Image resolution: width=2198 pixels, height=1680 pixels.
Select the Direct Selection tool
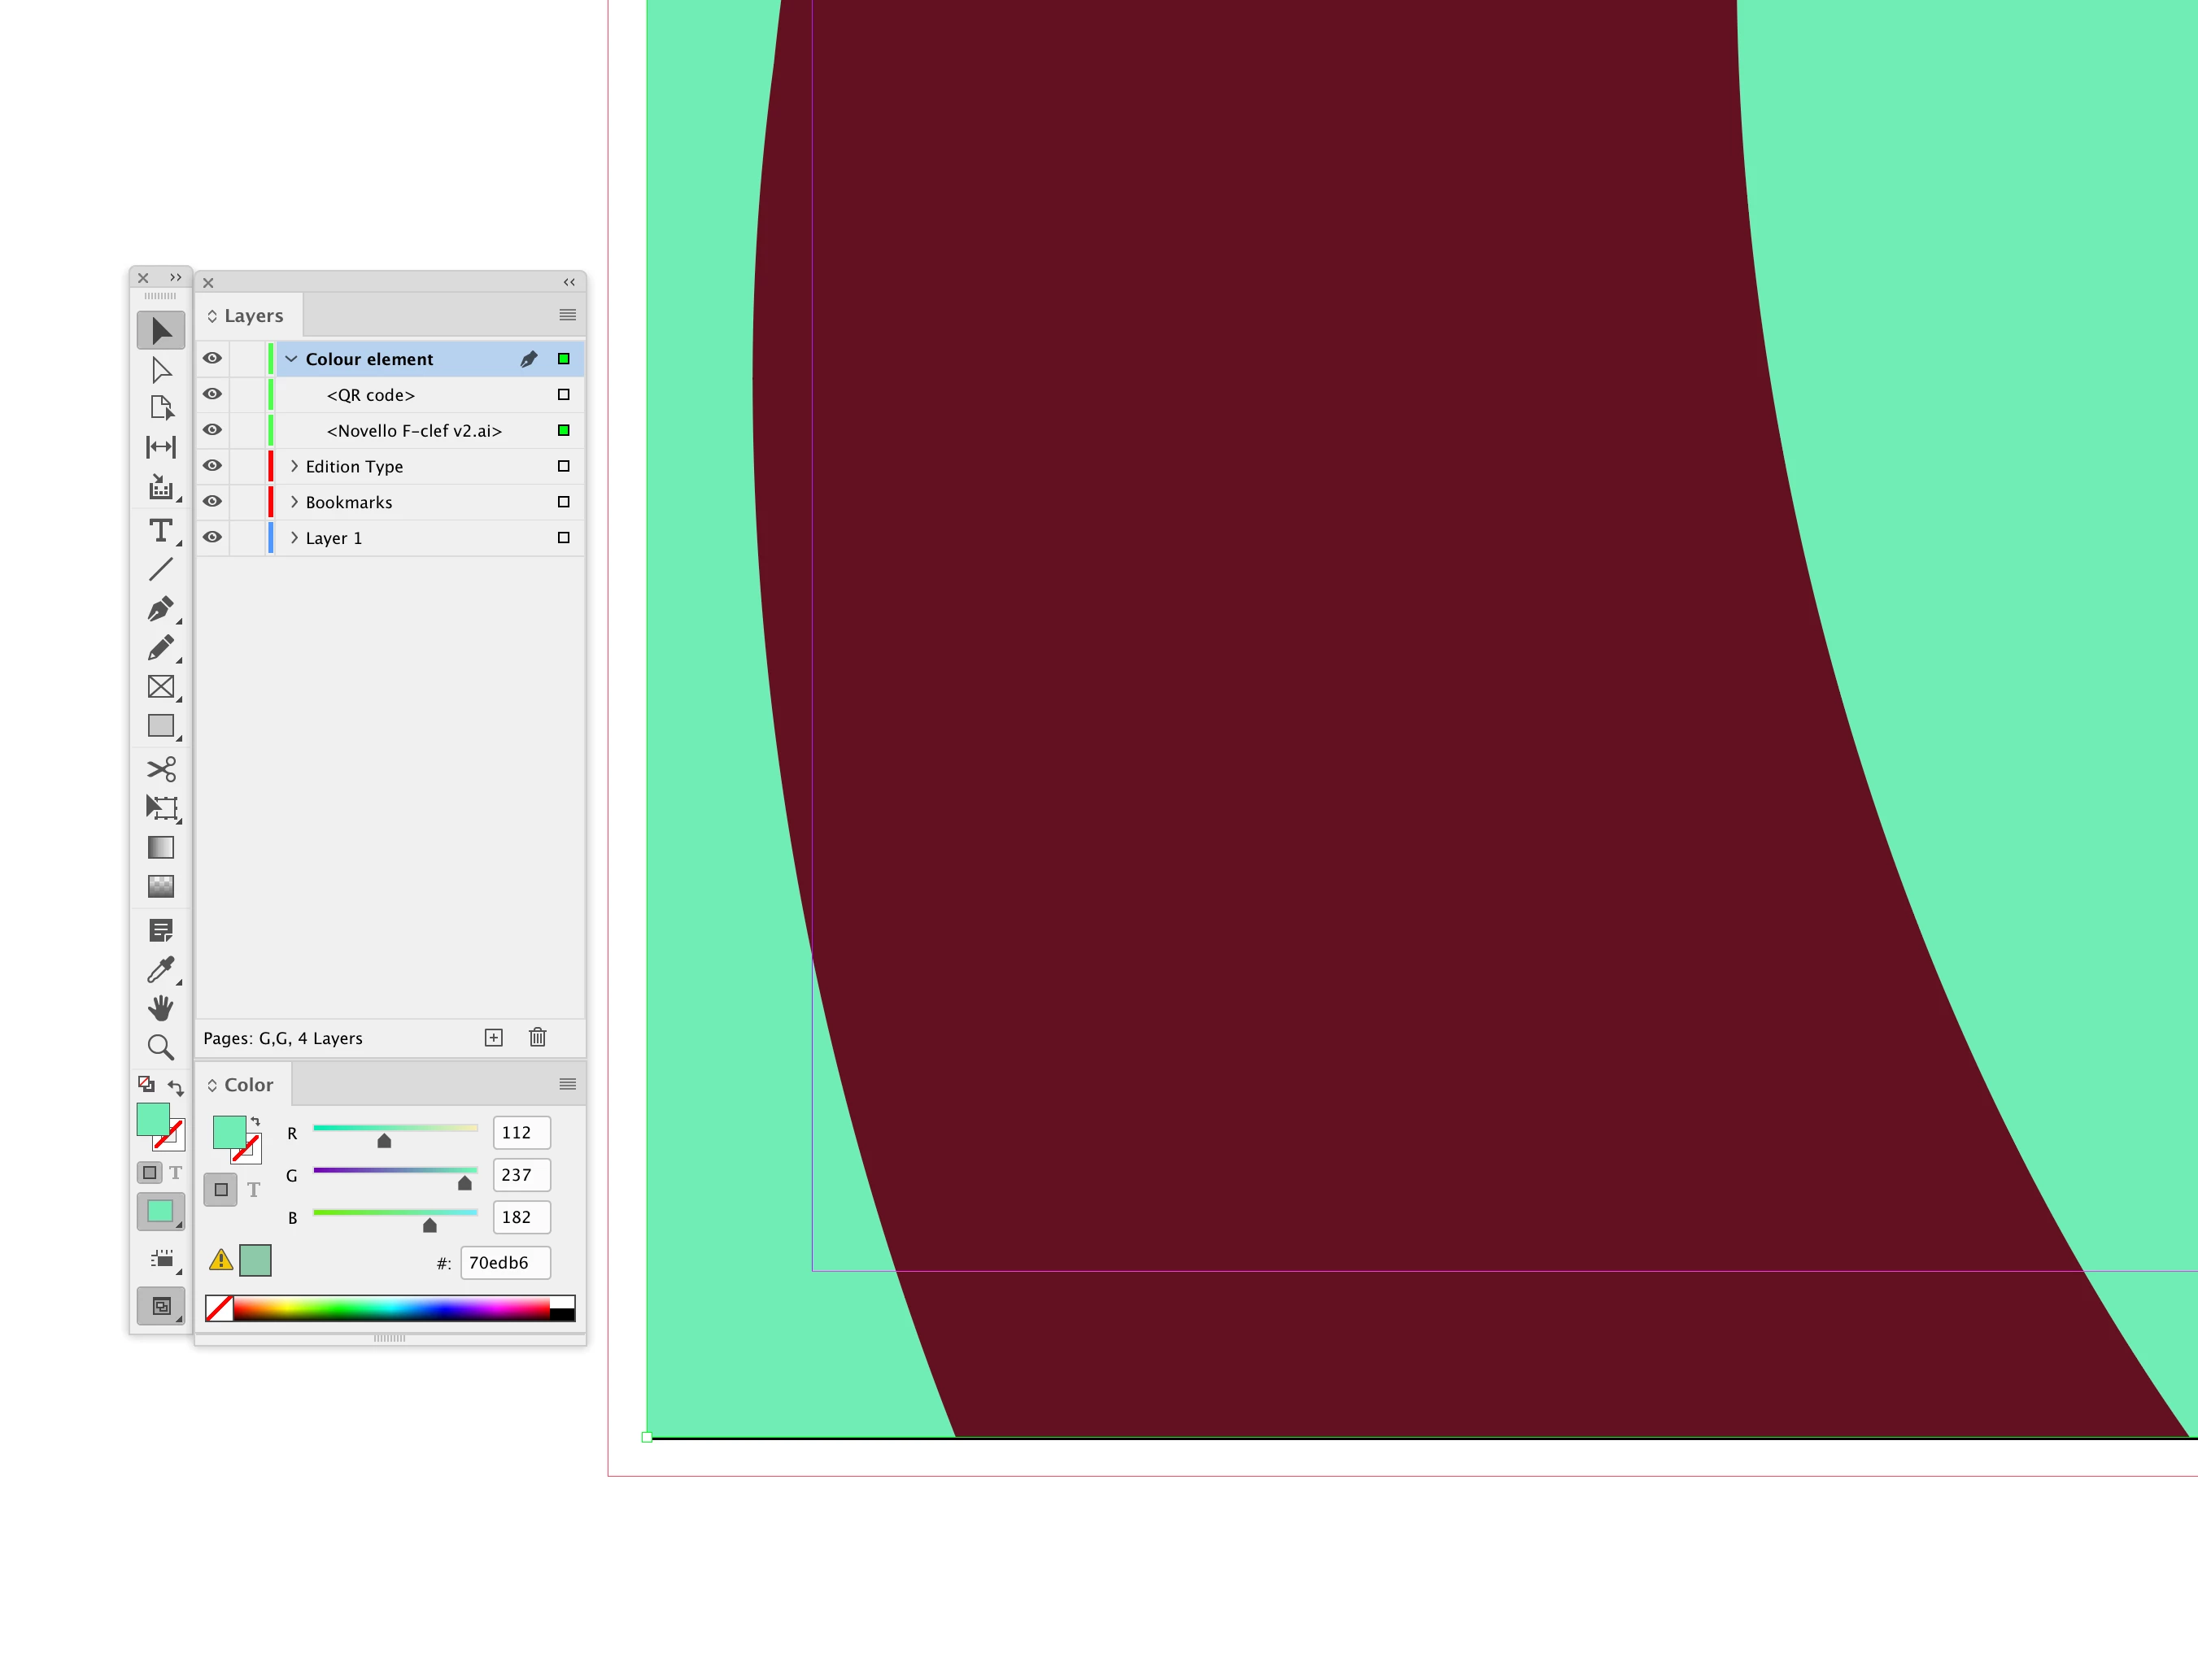160,370
